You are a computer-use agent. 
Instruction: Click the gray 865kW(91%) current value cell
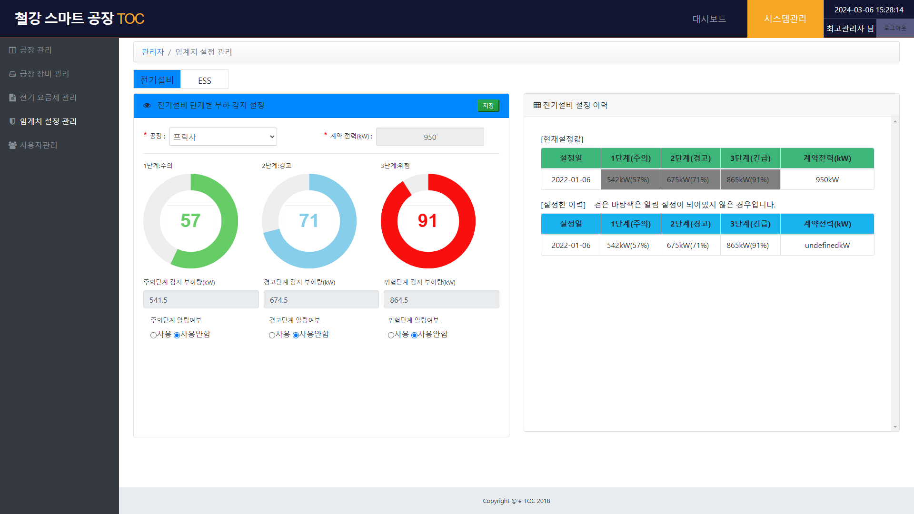point(750,179)
